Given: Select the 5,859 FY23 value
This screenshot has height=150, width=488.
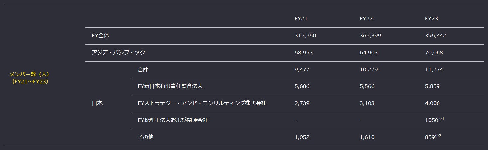Looking at the screenshot, I should 432,86.
